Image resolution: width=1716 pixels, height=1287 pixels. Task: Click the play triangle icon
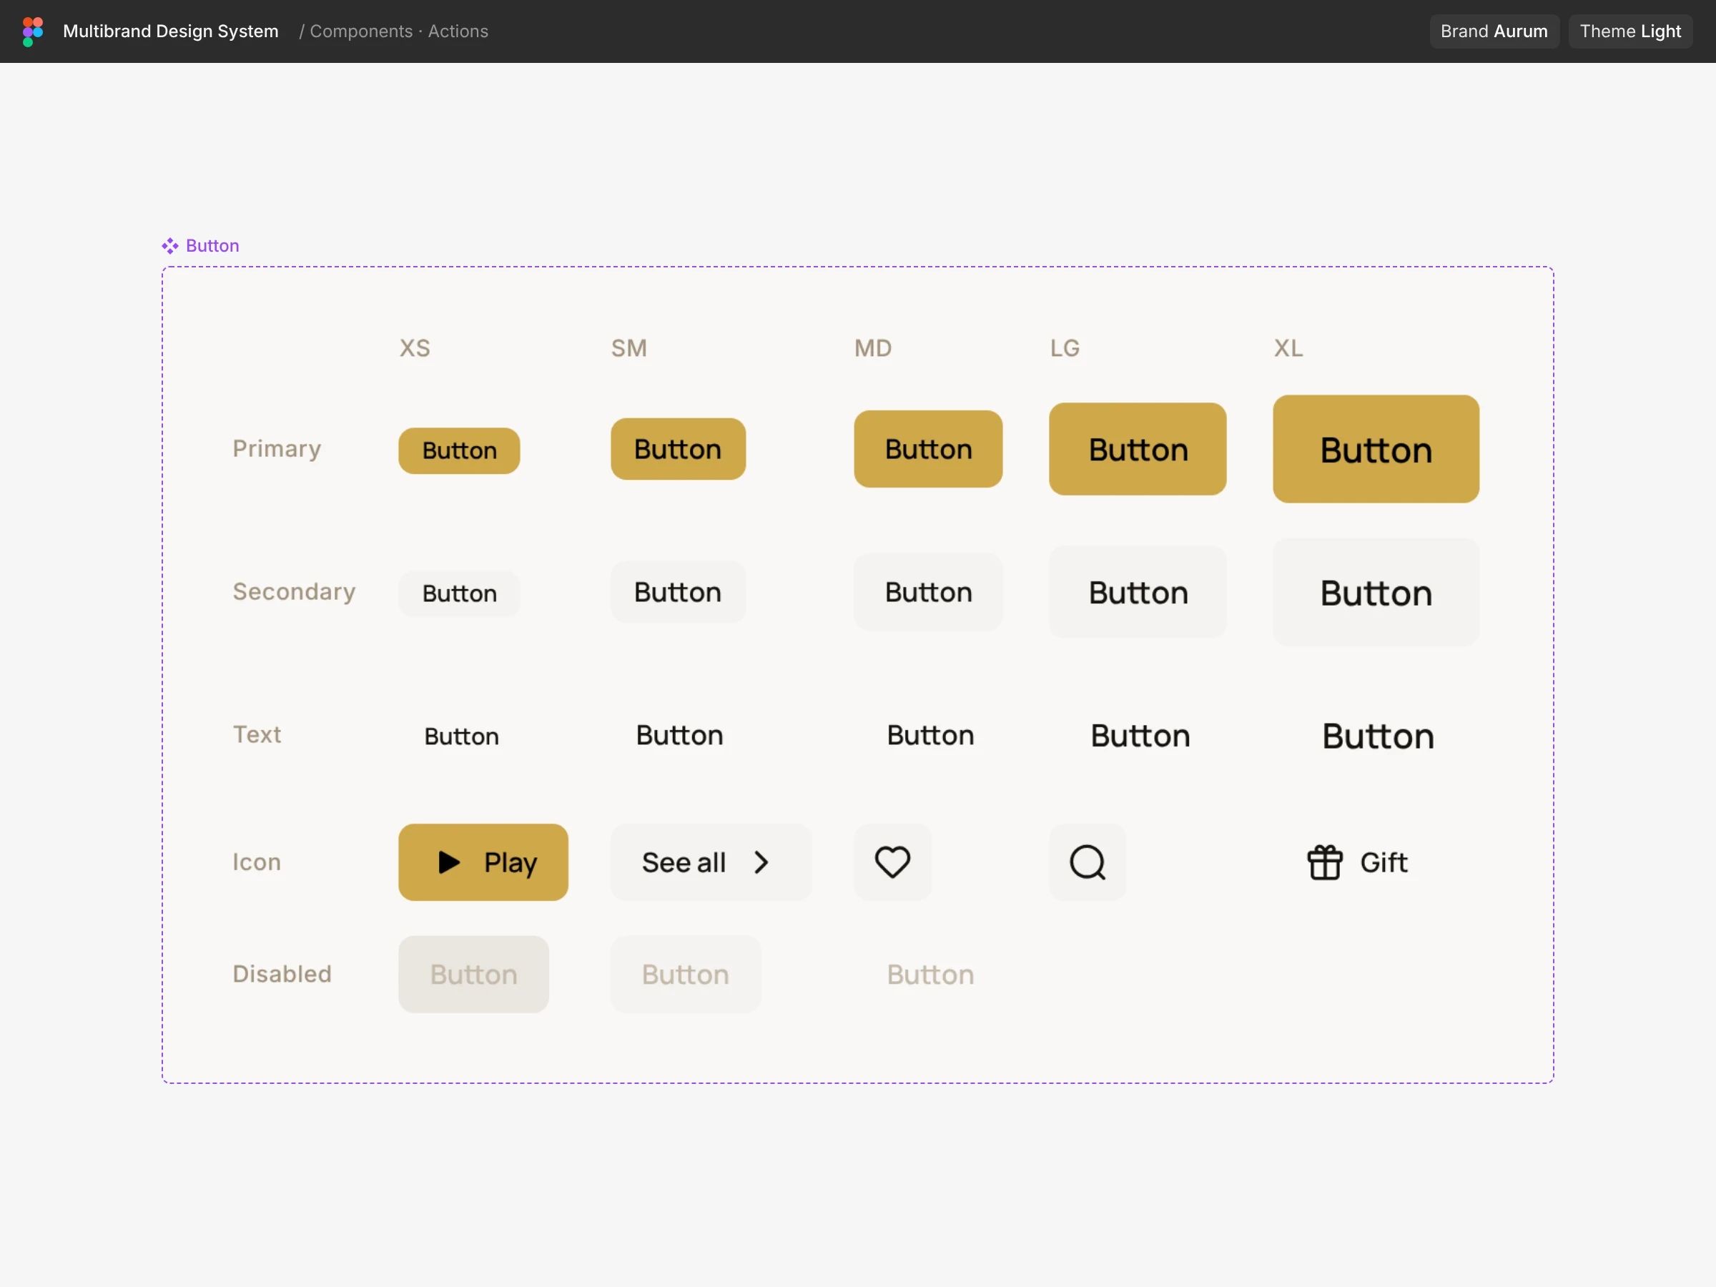point(448,862)
